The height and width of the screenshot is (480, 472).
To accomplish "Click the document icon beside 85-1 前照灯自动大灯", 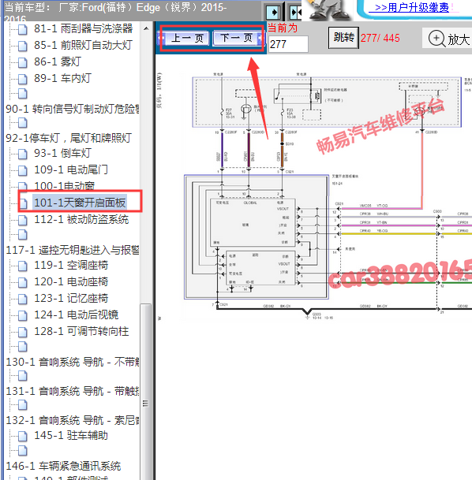I will (x=22, y=46).
